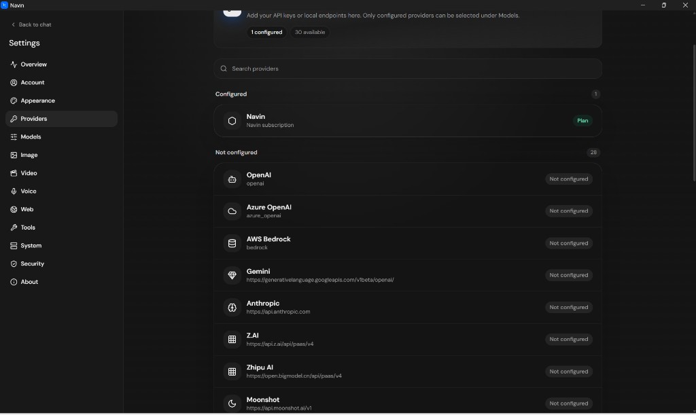The width and height of the screenshot is (696, 415).
Task: Open the About section
Action: (62, 282)
